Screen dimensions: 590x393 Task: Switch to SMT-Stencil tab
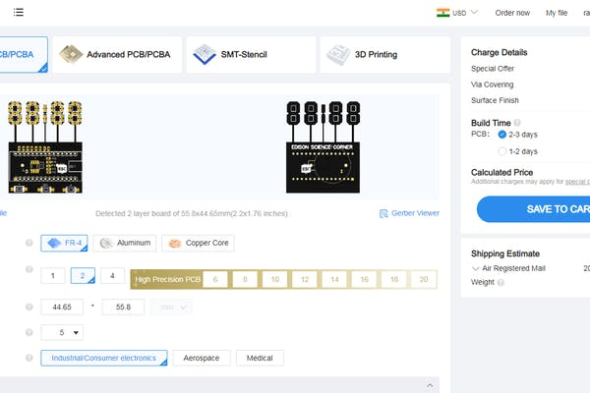pos(251,55)
